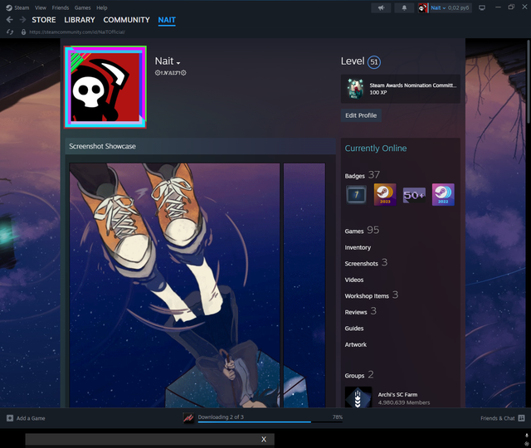Viewport: 531px width, 448px height.
Task: Open the Workshop Items link
Action: point(367,296)
